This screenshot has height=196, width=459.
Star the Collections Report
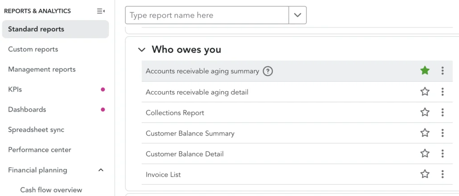[x=425, y=113]
